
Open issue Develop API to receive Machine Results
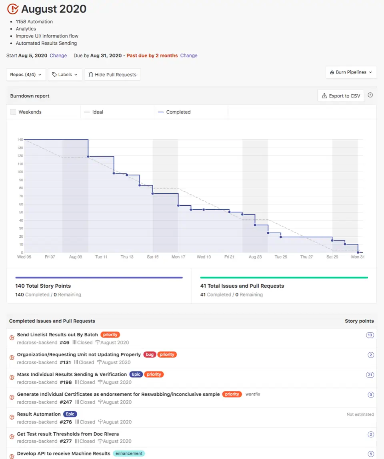pos(64,453)
